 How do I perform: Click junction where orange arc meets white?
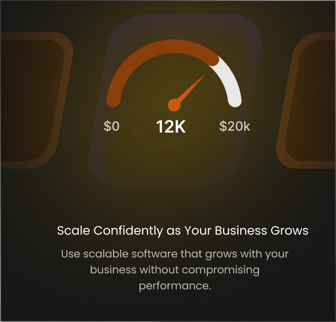(213, 60)
